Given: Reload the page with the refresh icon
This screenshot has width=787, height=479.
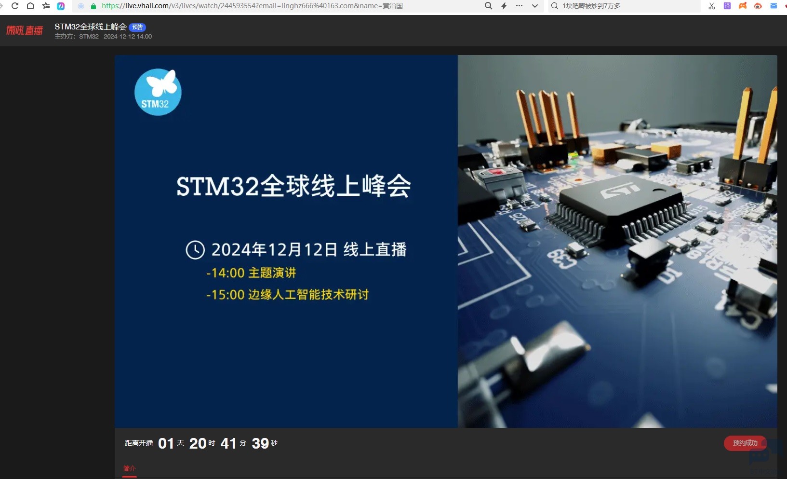Looking at the screenshot, I should (15, 6).
